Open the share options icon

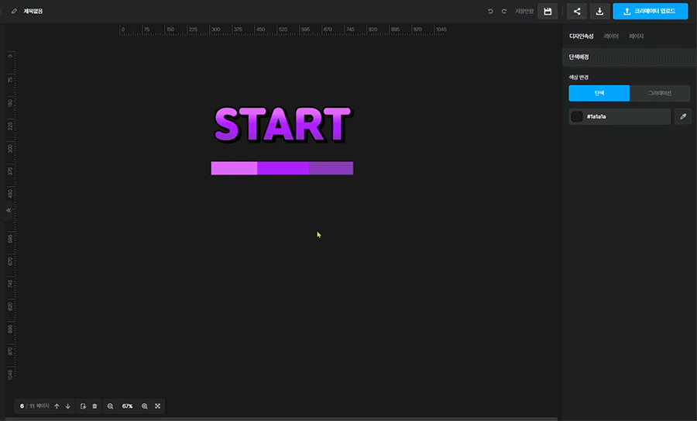point(577,12)
